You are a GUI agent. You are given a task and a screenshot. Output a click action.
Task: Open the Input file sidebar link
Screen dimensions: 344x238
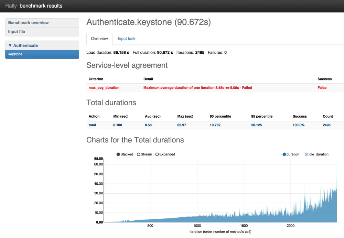point(17,32)
